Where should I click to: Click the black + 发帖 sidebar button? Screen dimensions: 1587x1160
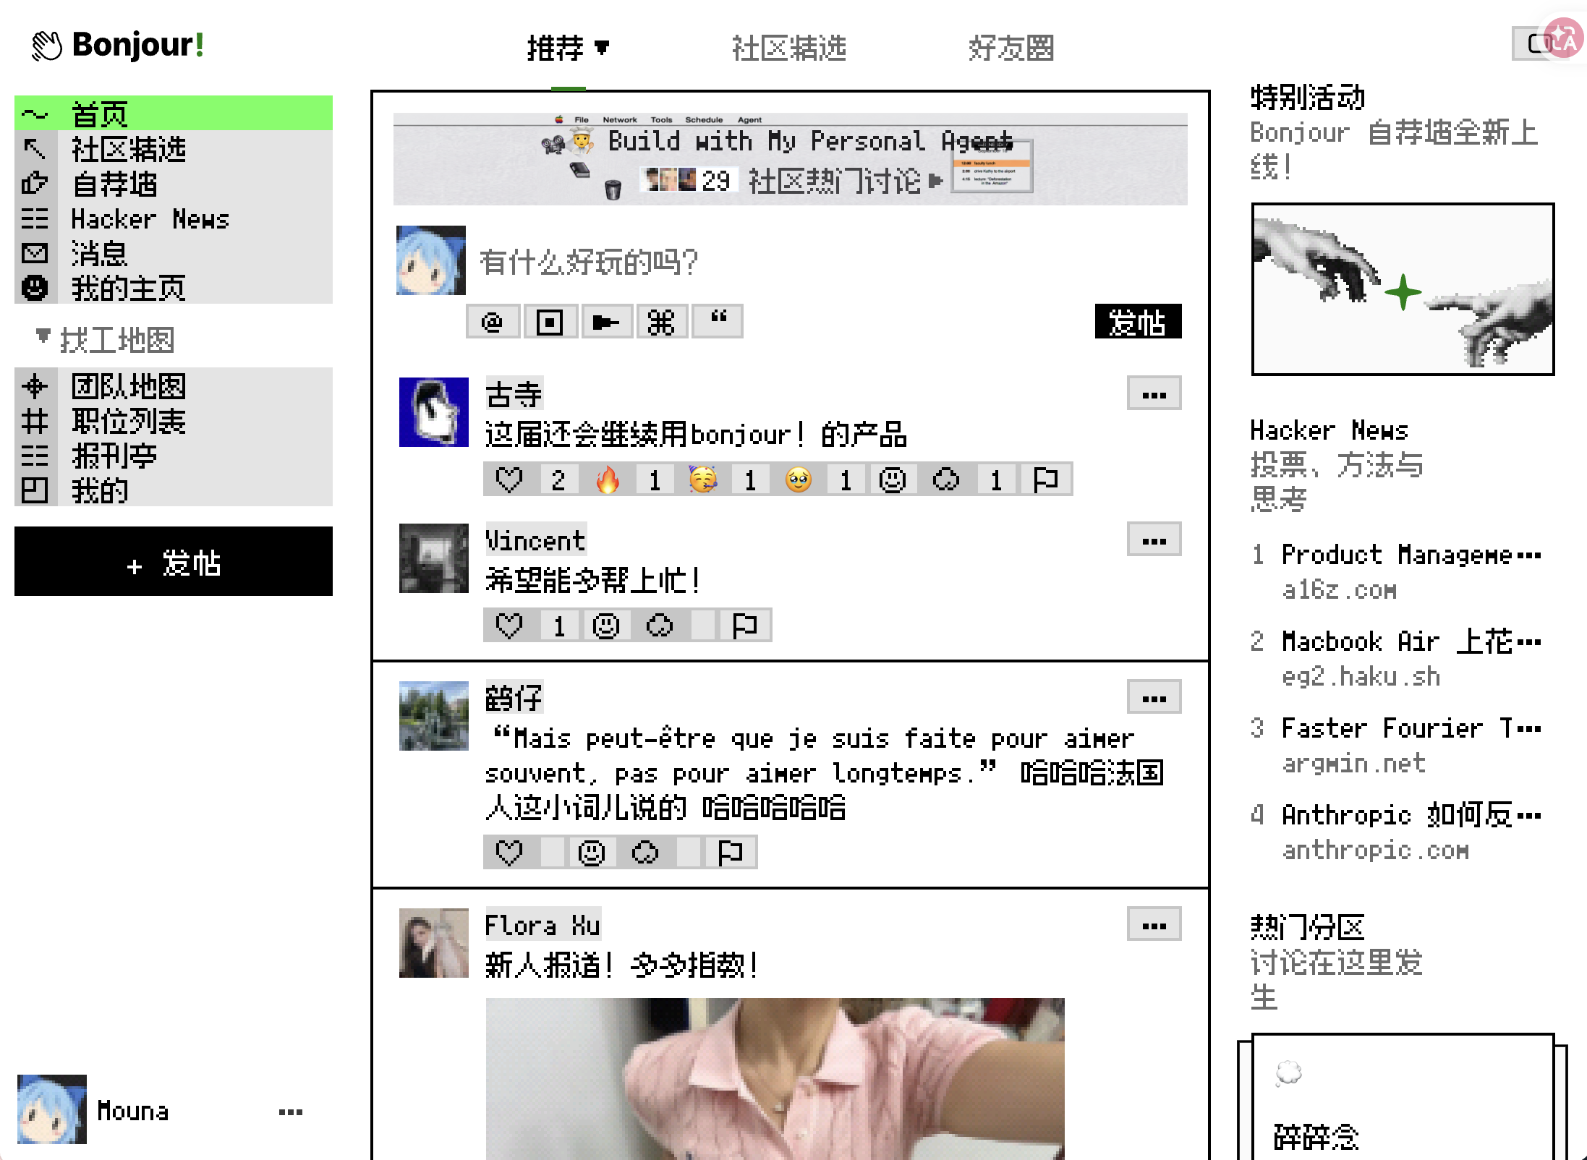point(174,562)
